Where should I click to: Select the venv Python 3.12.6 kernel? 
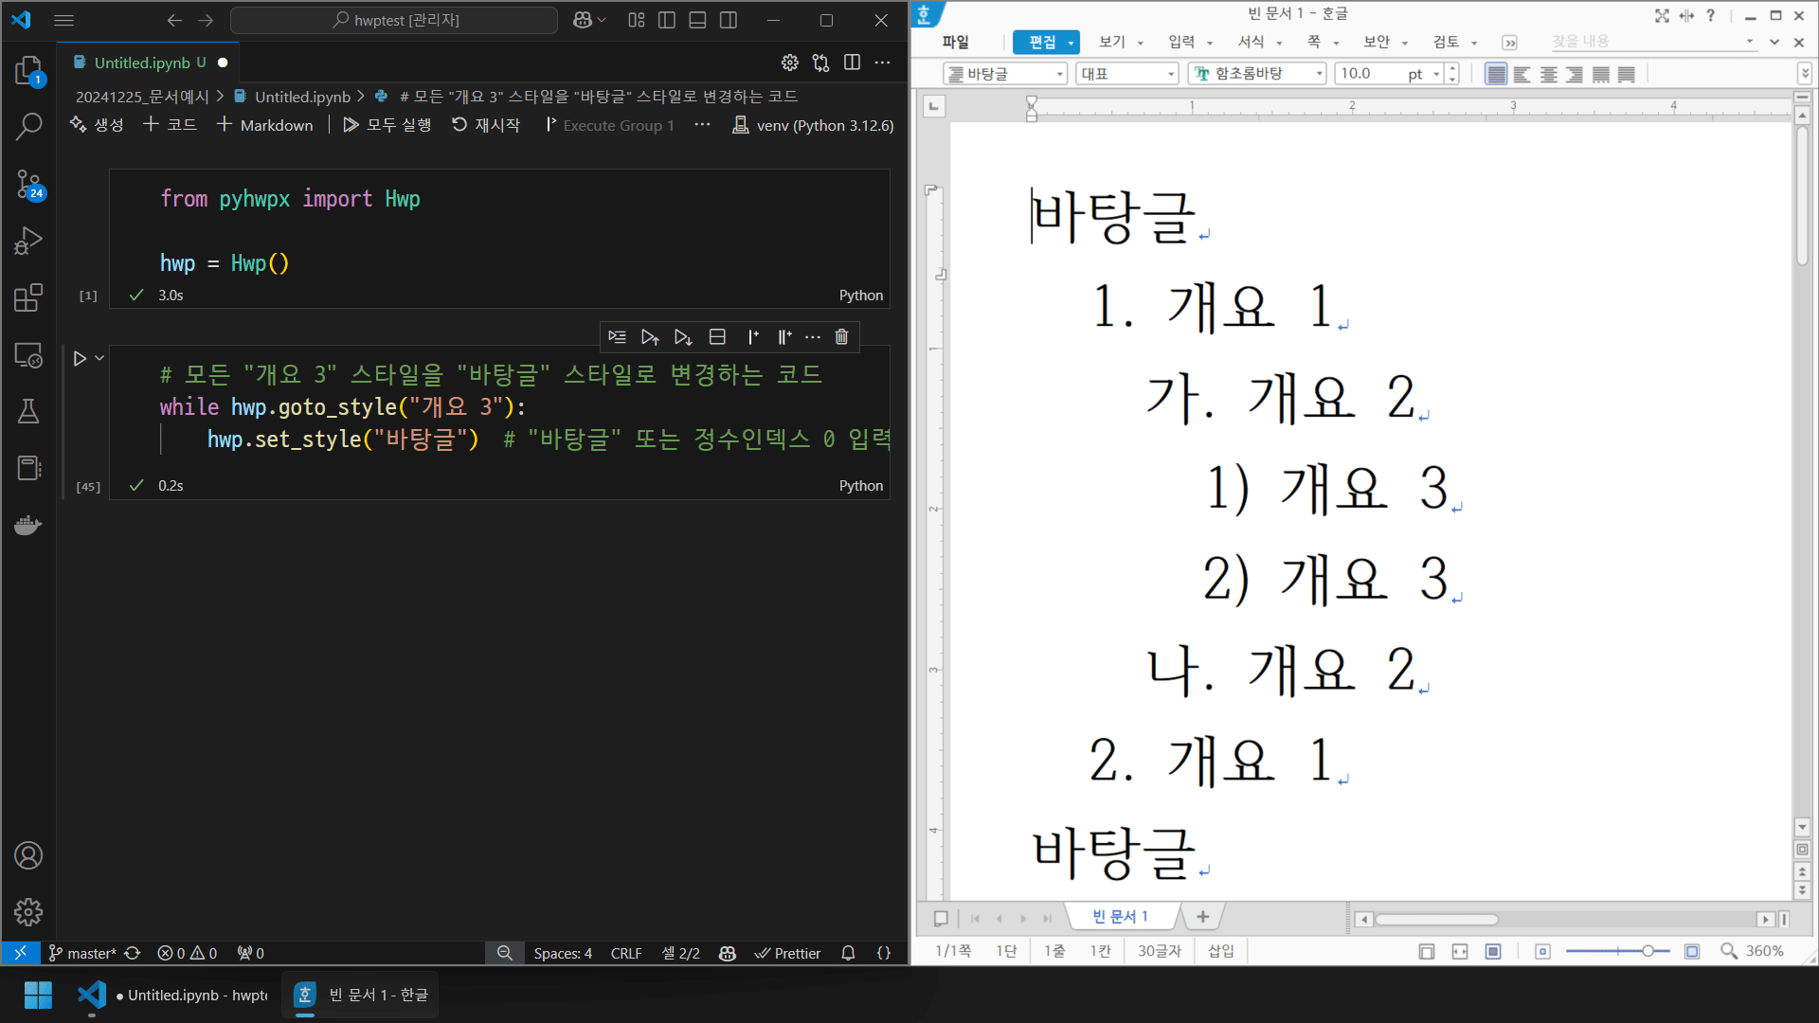[x=813, y=124]
